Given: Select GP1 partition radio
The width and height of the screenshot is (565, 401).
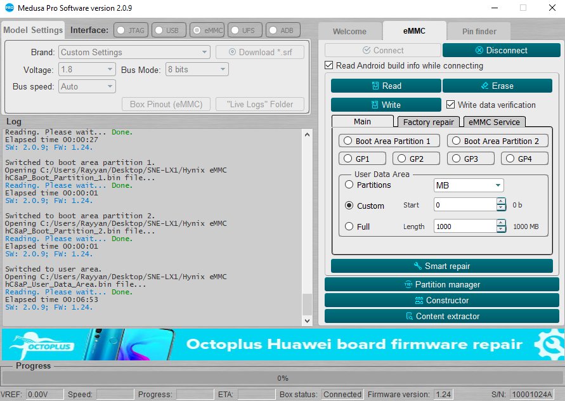Looking at the screenshot, I should point(362,159).
